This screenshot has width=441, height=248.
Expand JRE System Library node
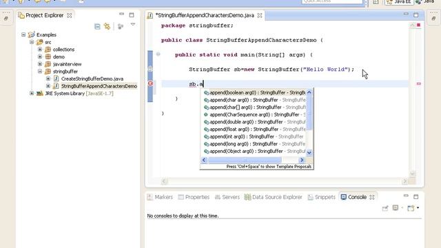point(32,93)
